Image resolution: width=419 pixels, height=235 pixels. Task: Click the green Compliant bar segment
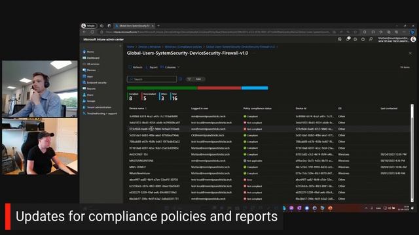click(x=162, y=88)
